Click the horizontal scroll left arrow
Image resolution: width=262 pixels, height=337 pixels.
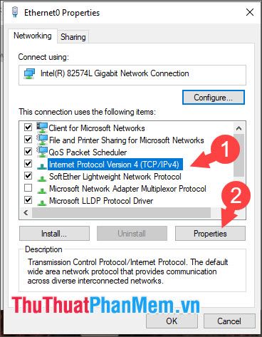click(26, 212)
